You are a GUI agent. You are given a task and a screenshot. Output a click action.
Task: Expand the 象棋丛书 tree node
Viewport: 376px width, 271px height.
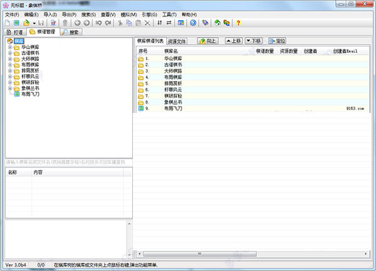tap(9, 88)
